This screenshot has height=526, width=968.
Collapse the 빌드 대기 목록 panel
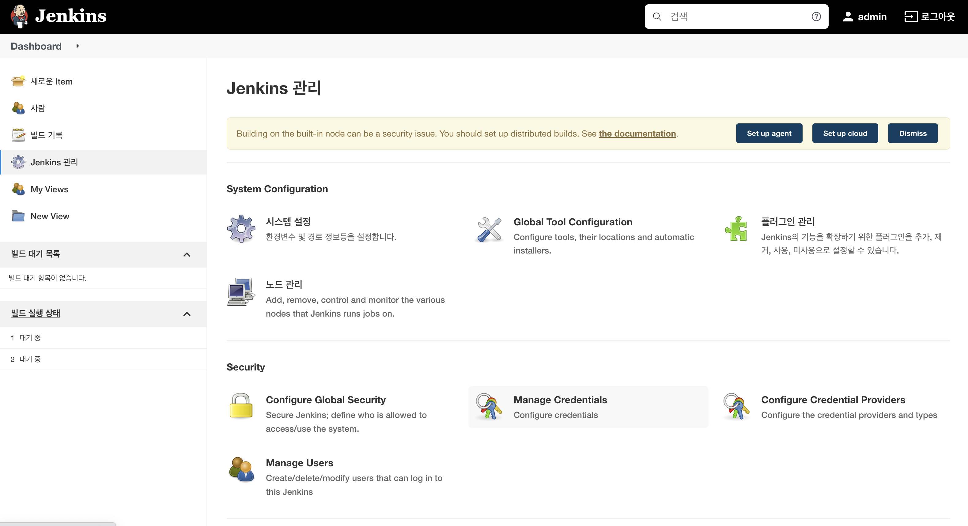187,255
